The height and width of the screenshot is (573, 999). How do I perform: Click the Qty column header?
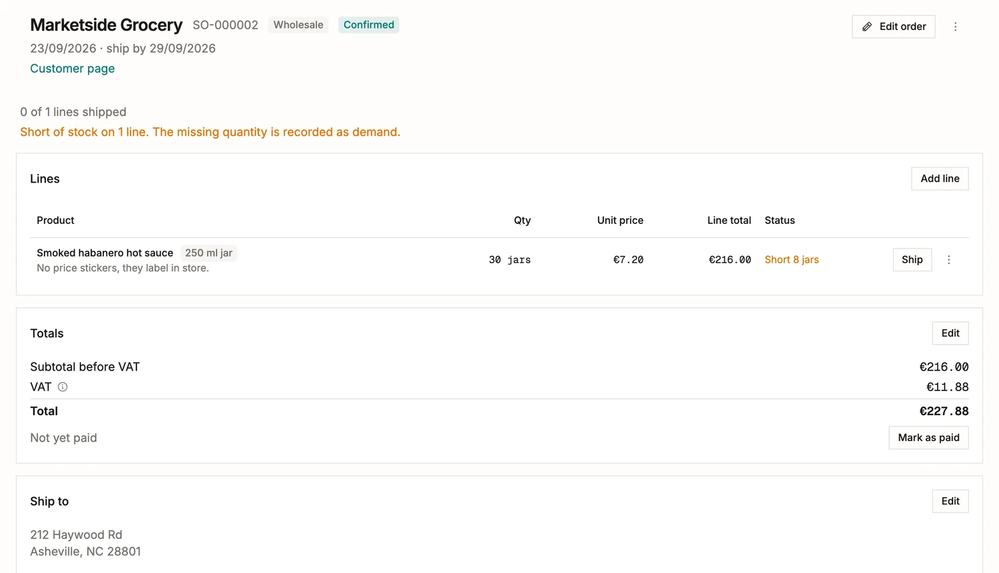click(522, 221)
